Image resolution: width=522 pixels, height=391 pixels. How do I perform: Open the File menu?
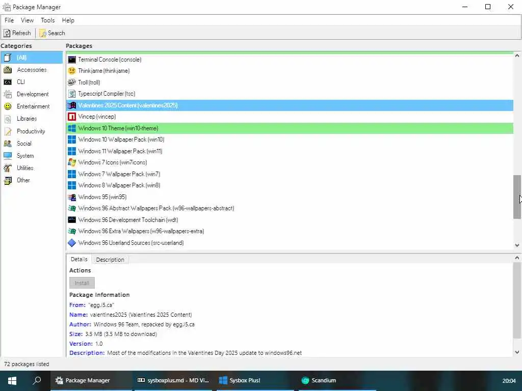point(9,20)
